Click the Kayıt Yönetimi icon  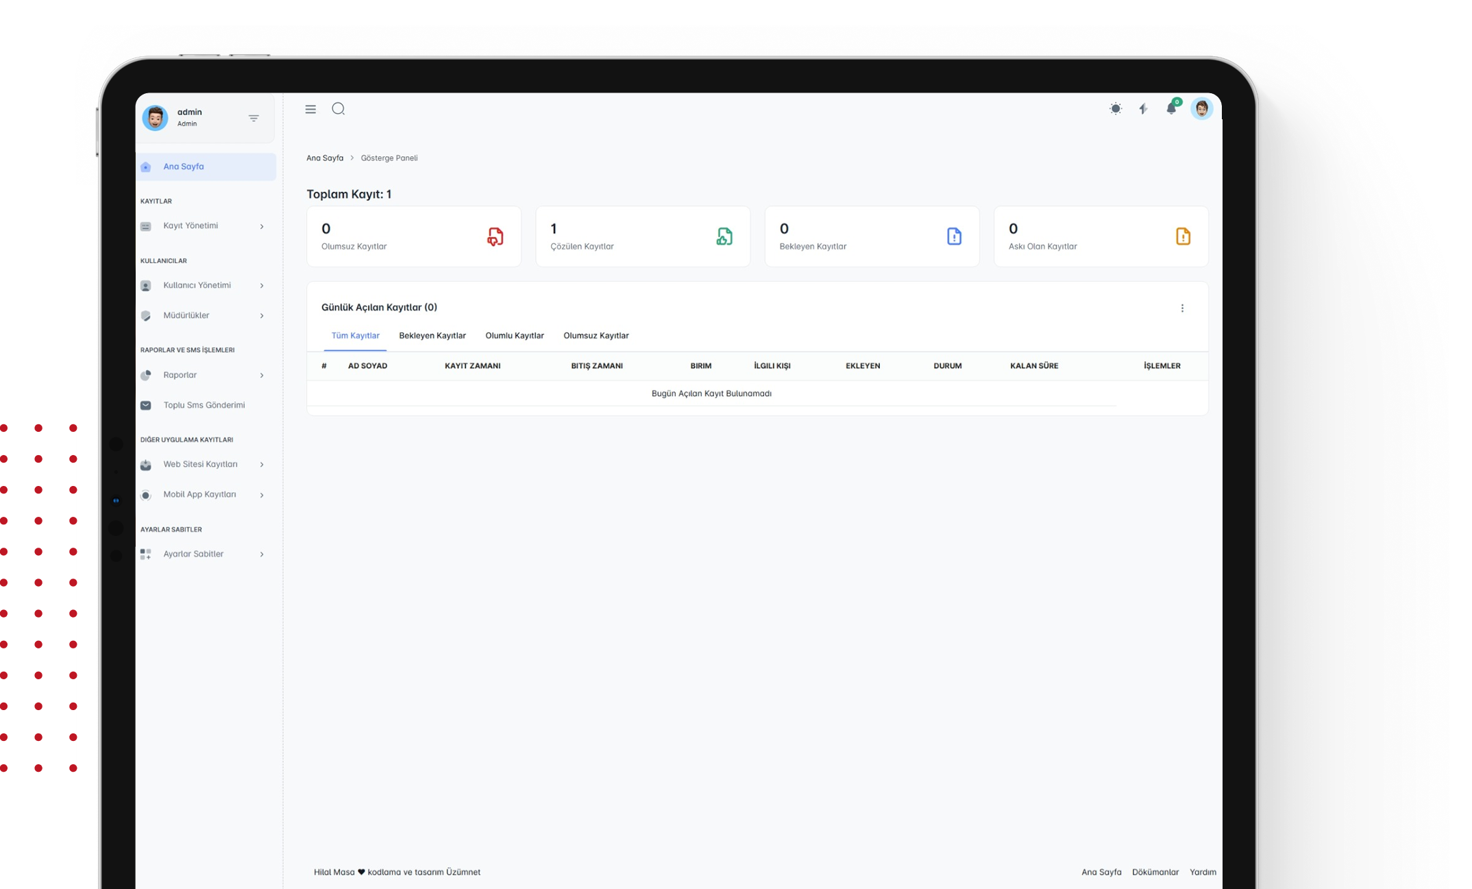pyautogui.click(x=146, y=226)
